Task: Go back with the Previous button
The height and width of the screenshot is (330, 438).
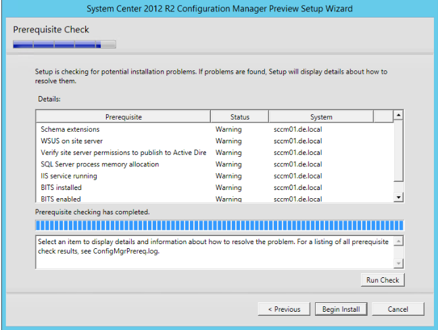Action: (284, 309)
